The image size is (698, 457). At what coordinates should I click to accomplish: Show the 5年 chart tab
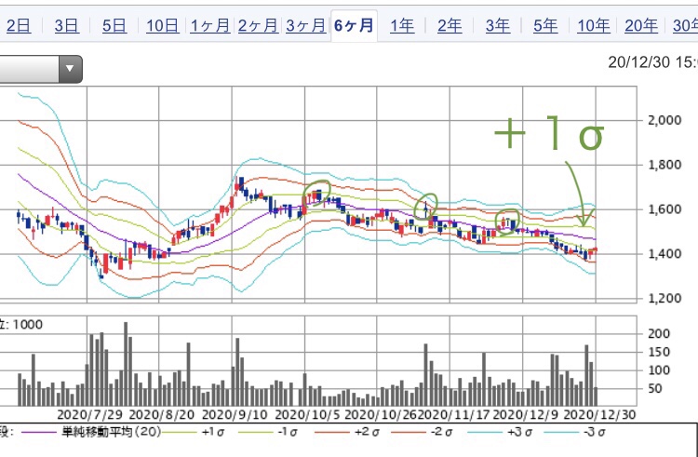(x=546, y=26)
